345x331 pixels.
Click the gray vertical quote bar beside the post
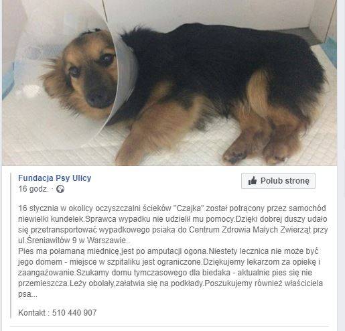[x=11, y=246]
